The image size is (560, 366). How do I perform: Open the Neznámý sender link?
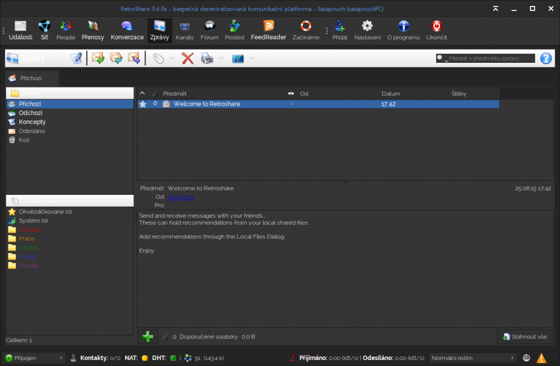tap(180, 197)
